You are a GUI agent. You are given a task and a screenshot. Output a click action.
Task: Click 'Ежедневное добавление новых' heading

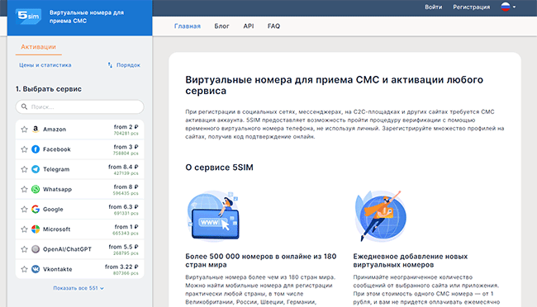click(411, 261)
